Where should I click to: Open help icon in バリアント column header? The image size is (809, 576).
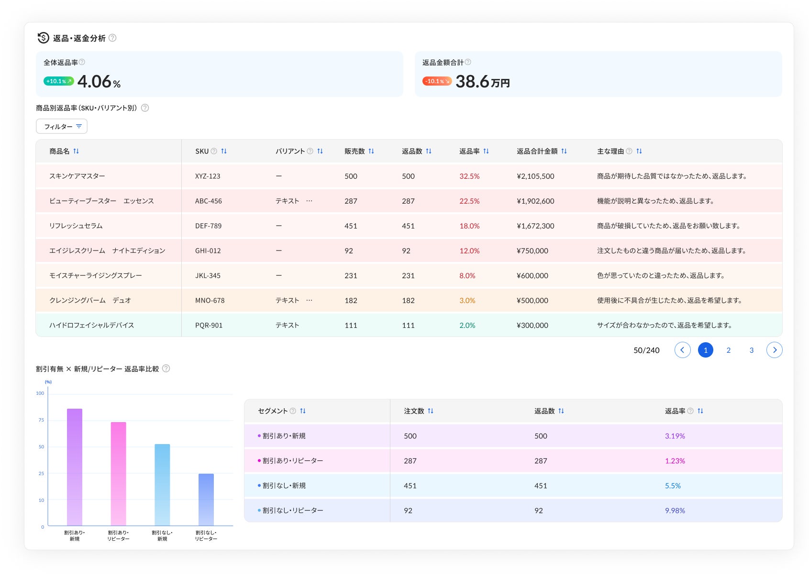[310, 151]
